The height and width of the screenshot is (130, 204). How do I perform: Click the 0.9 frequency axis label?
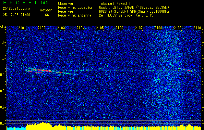(x=3, y=75)
